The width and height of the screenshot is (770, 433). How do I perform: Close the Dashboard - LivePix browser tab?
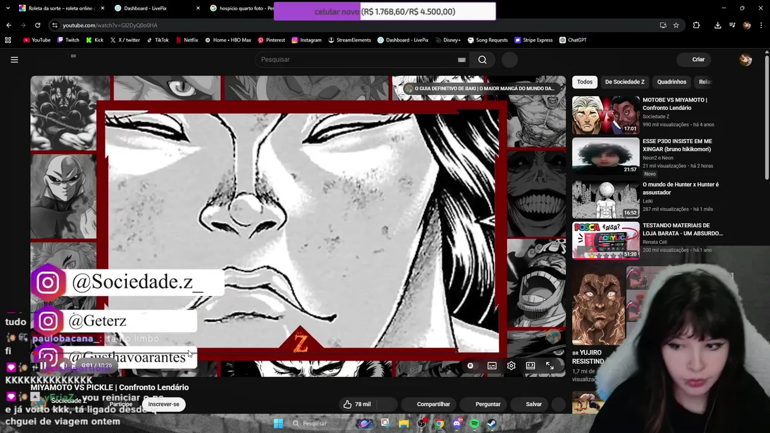199,8
